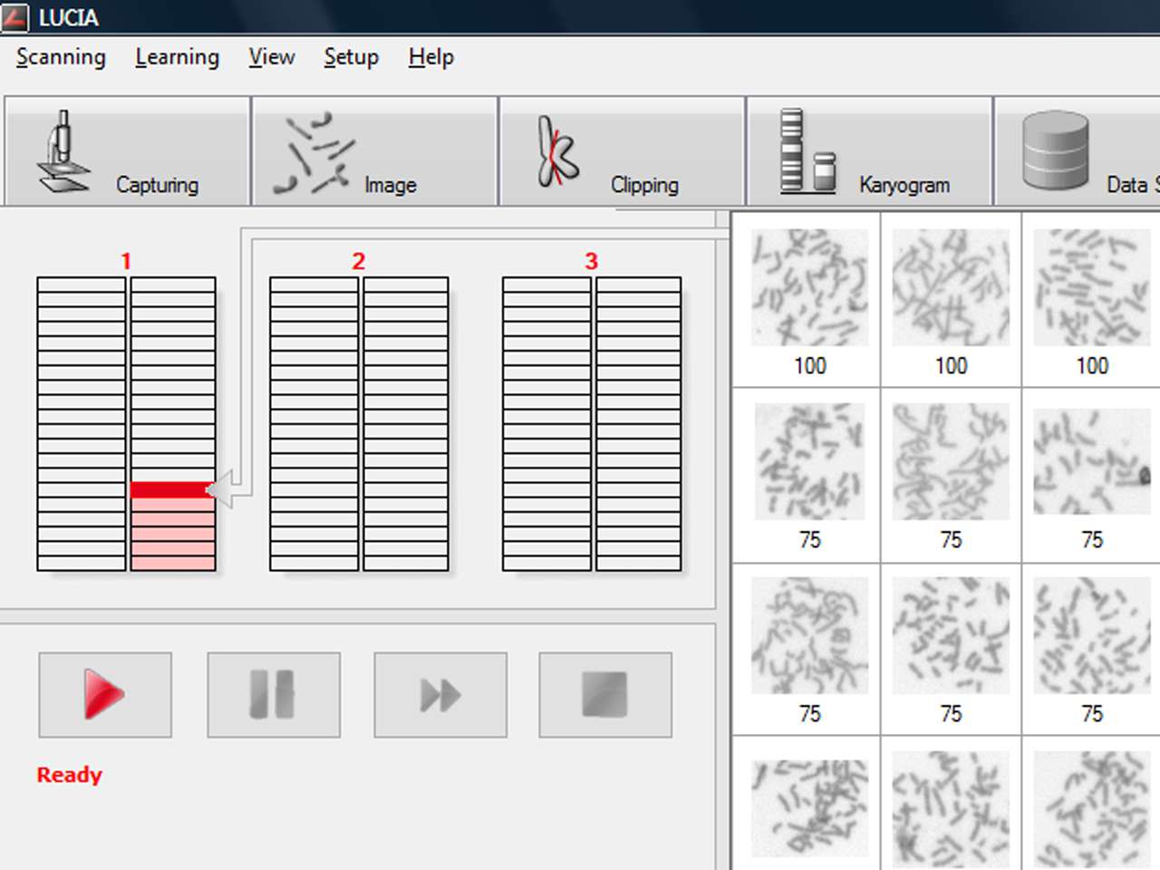Image resolution: width=1160 pixels, height=870 pixels.
Task: Click the red rack number 3 label
Action: (x=592, y=261)
